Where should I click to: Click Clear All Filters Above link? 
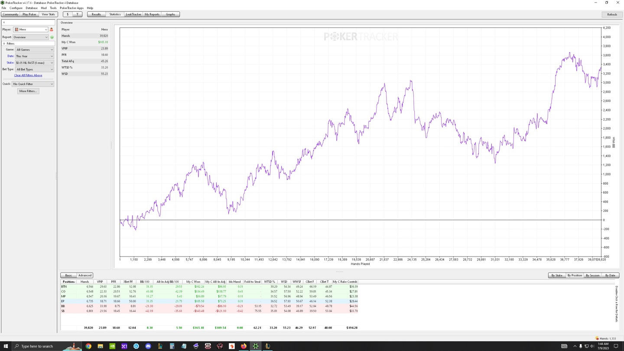coord(28,75)
